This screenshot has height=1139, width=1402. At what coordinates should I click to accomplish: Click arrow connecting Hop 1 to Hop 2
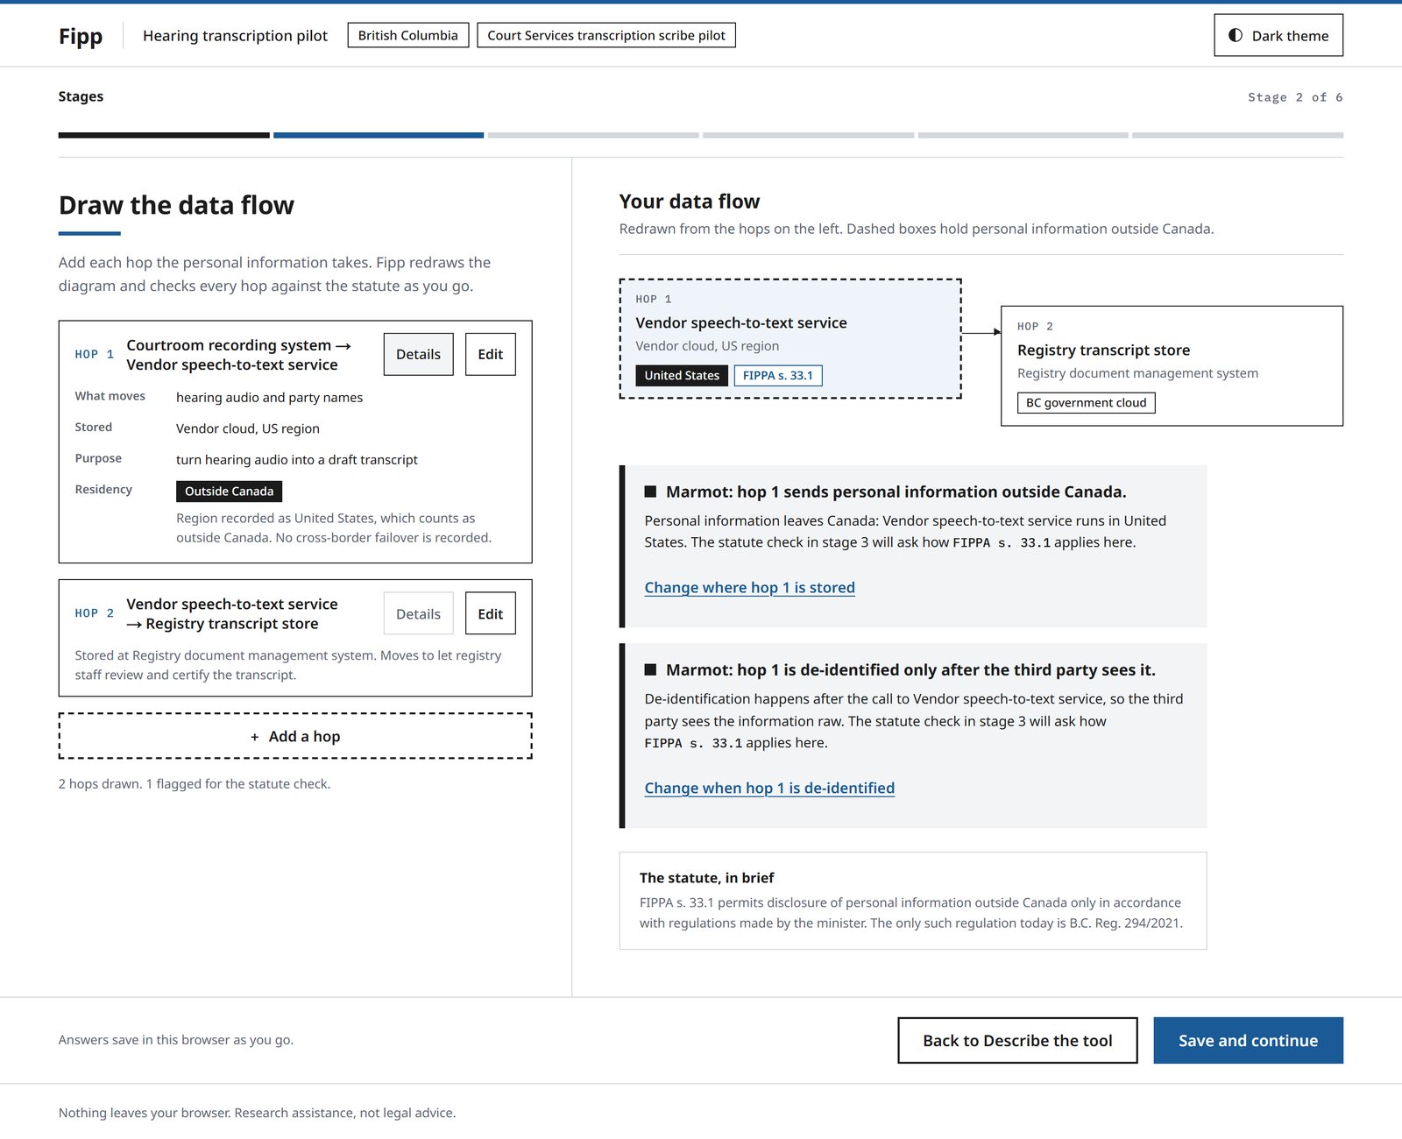(x=981, y=332)
